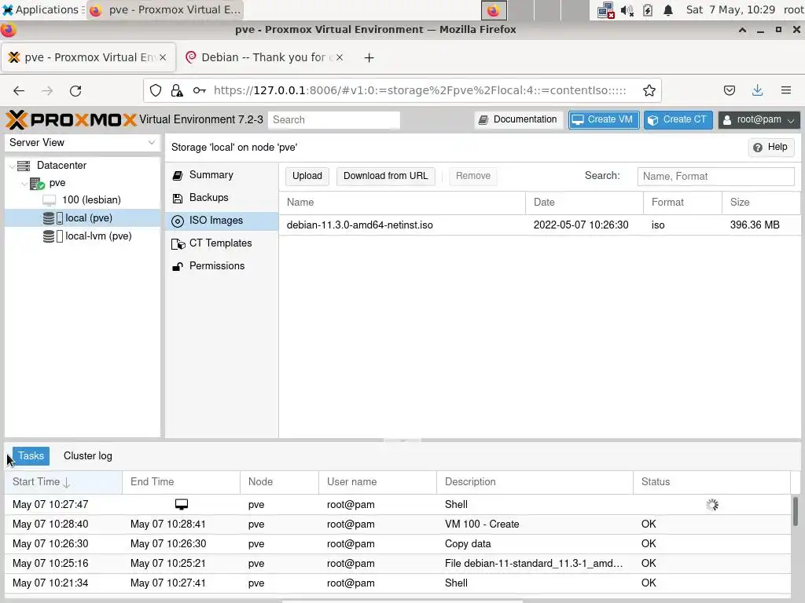Focus the Proxmox Search field
805x603 pixels.
click(x=333, y=120)
